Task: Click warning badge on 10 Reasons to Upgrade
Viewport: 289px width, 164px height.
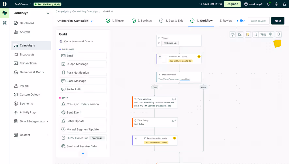Action: [x=174, y=138]
